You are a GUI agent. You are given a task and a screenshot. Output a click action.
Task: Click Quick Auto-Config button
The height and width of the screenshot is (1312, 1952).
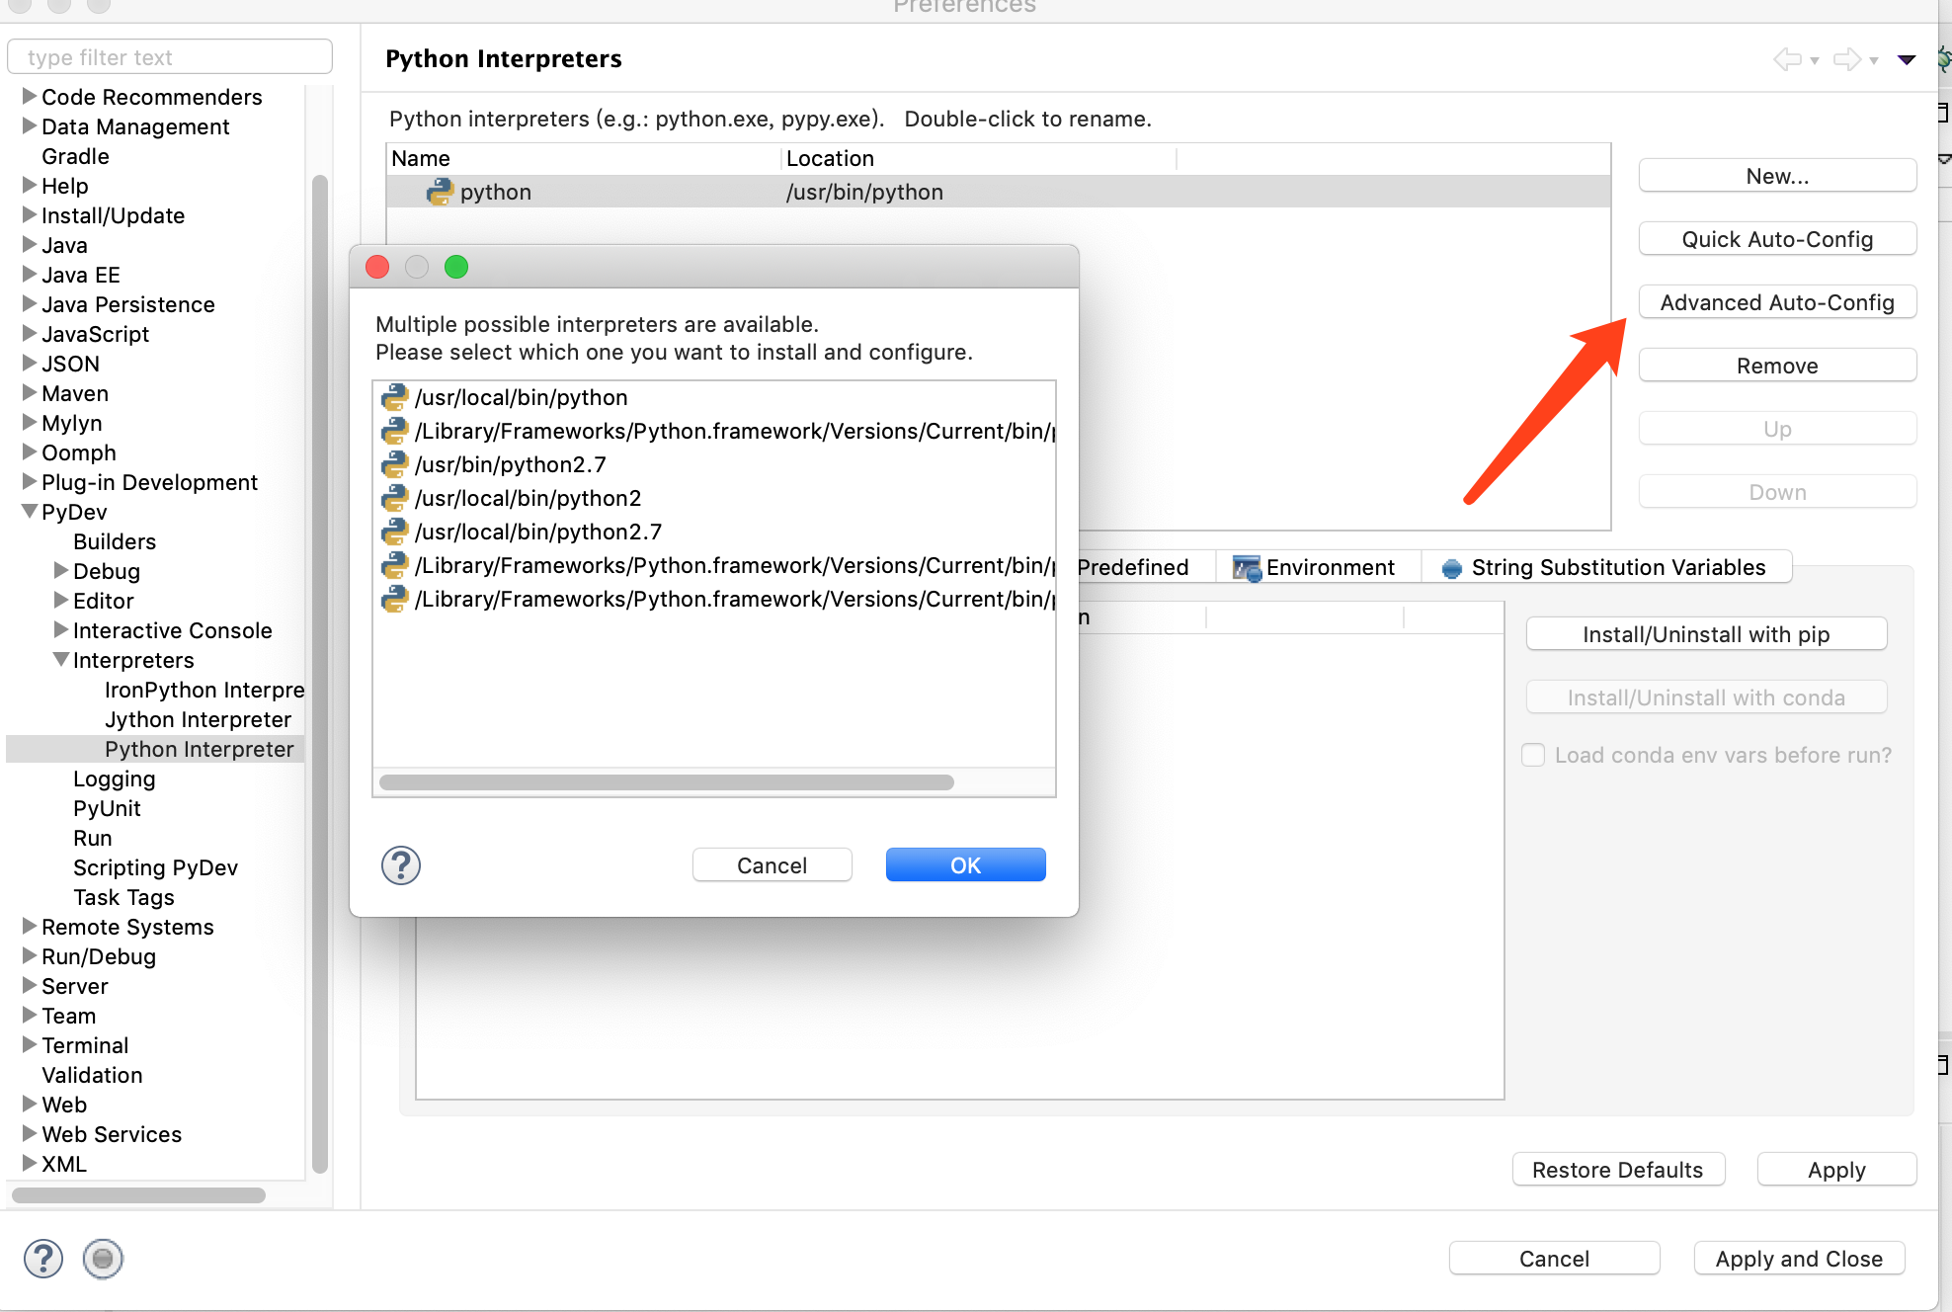[x=1777, y=239]
